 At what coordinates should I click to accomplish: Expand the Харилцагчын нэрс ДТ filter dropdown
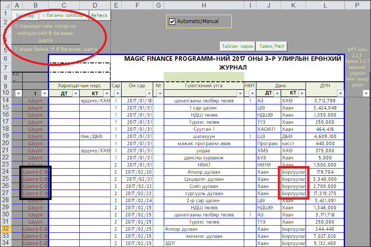(76, 93)
